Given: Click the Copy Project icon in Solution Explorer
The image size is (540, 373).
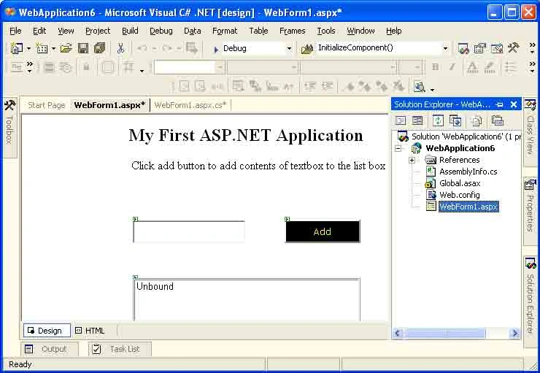Looking at the screenshot, I should click(455, 120).
